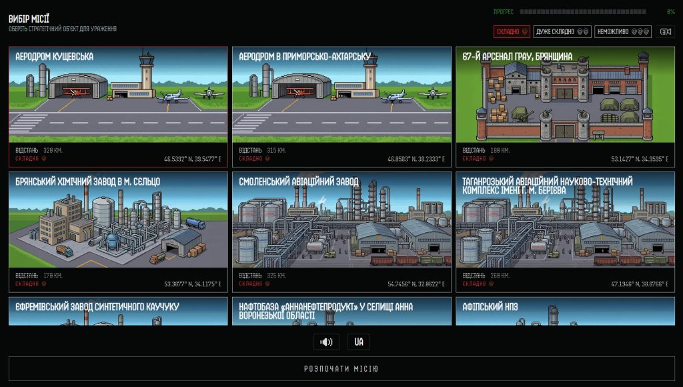Click the ВИБІР МІСІЇ heading
This screenshot has height=387, width=683.
click(29, 19)
